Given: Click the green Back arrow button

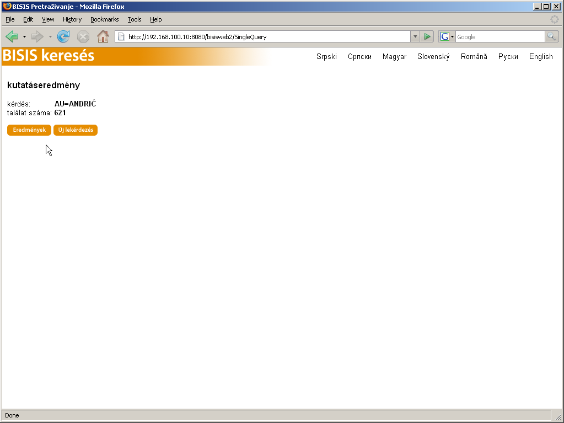Looking at the screenshot, I should pos(12,37).
